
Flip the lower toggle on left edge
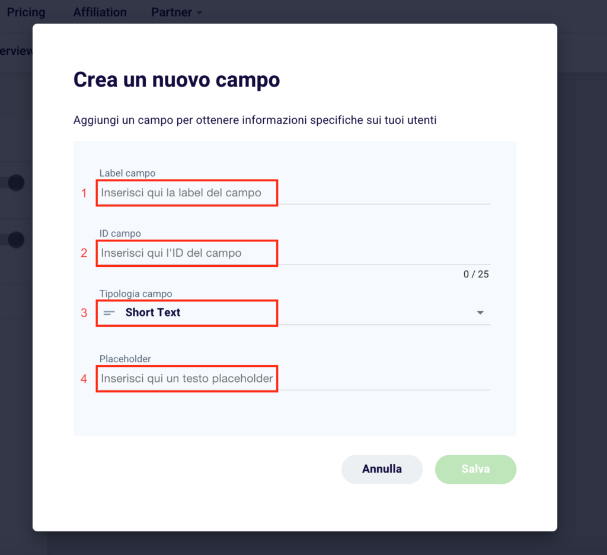pos(12,240)
